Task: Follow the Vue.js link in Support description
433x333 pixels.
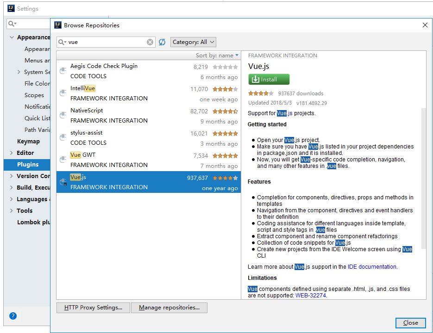Action: click(284, 113)
